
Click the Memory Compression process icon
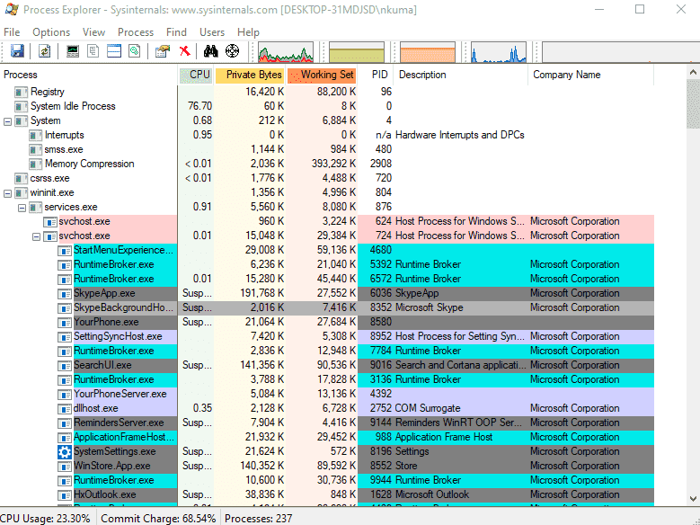(35, 164)
